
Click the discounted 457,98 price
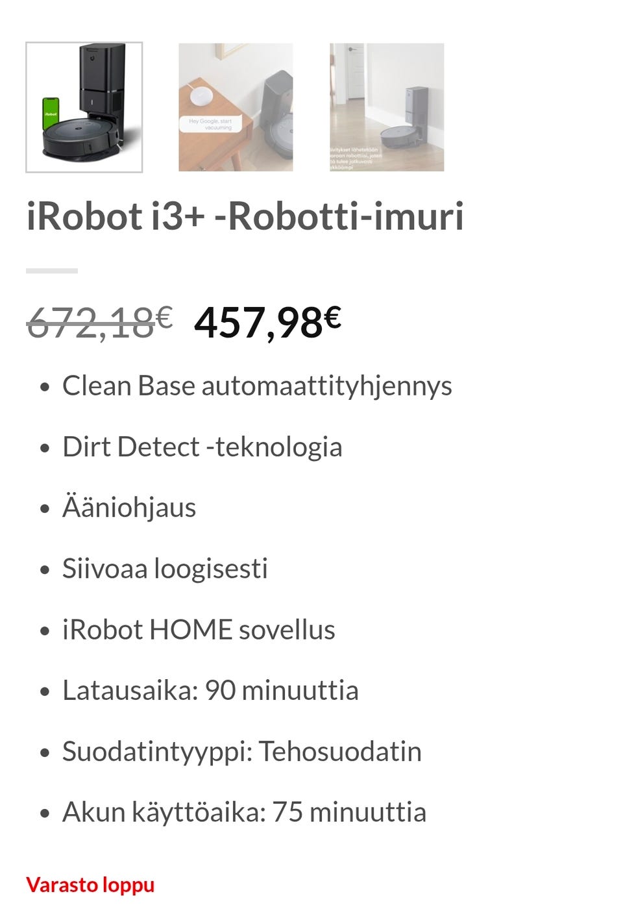tap(258, 323)
